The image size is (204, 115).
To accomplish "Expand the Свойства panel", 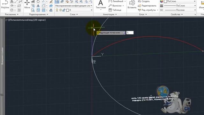I will (177, 14).
